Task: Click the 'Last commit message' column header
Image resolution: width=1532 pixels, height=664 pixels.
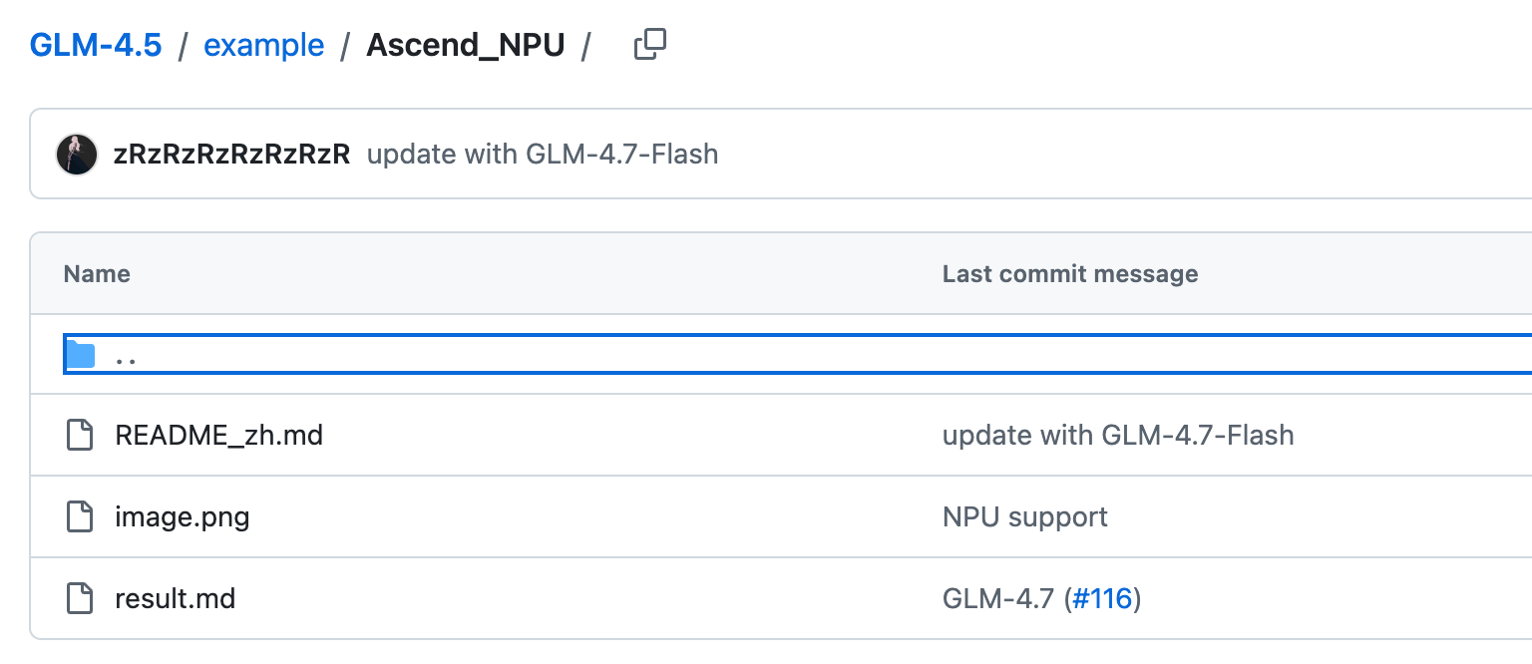Action: point(1070,273)
